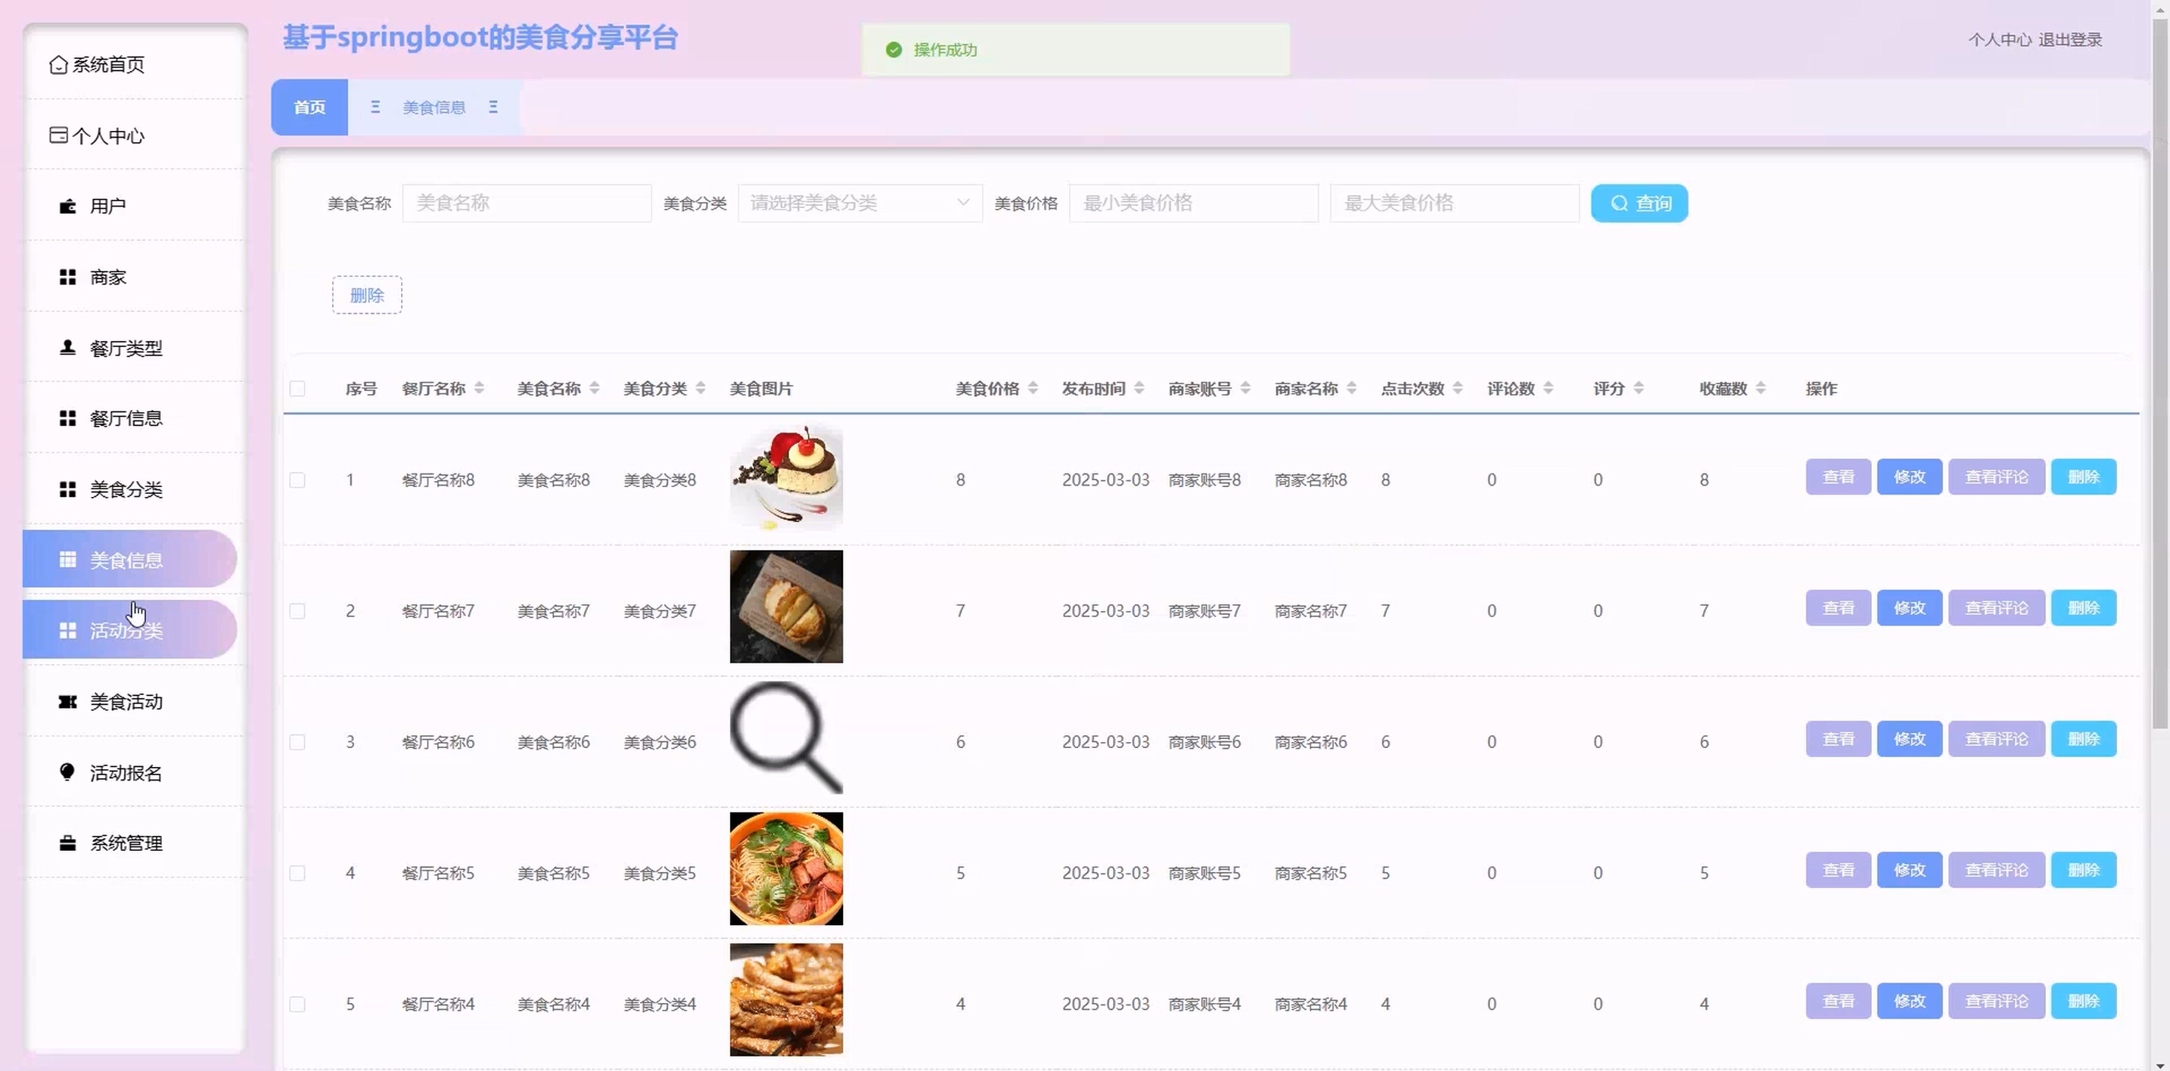Sort the table by 点击次数 column arrows
Image resolution: width=2170 pixels, height=1071 pixels.
[x=1457, y=388]
